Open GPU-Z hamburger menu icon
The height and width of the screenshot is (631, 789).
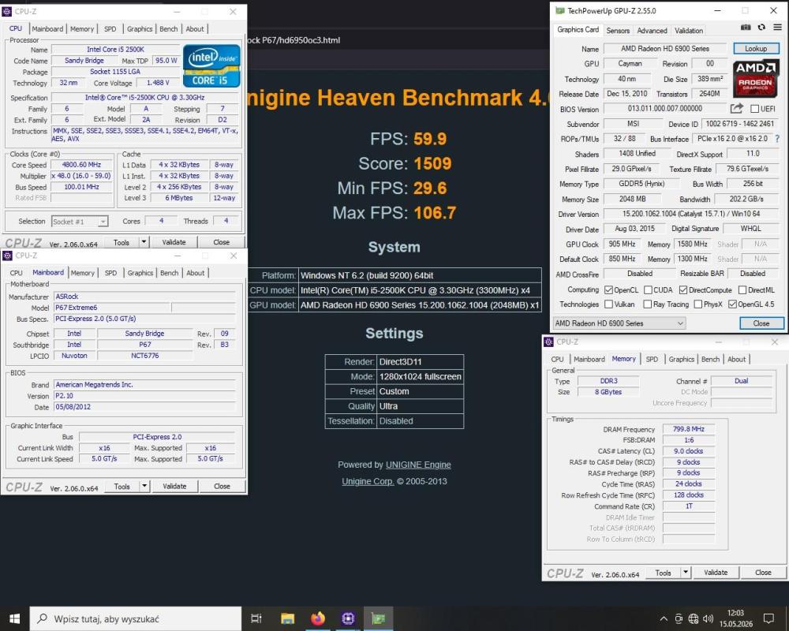pos(777,27)
